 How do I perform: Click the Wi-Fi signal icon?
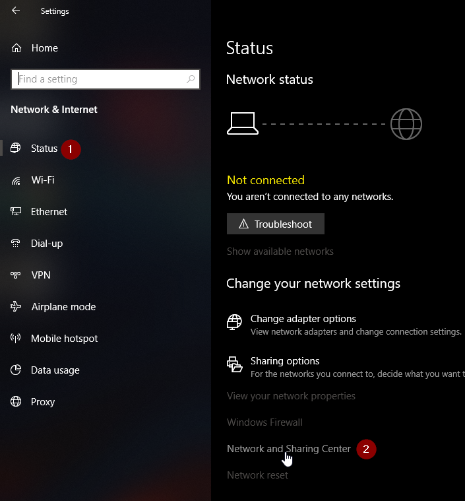tap(16, 180)
